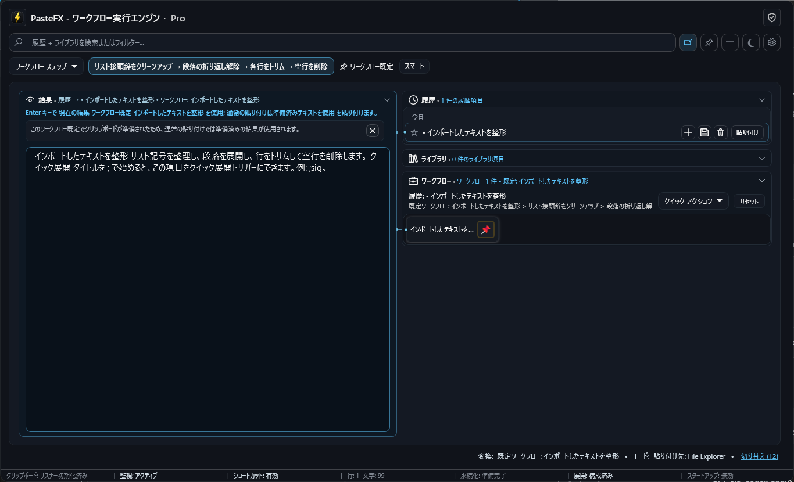The width and height of the screenshot is (794, 482).
Task: Click the eye icon in 結果 header
Action: tap(31, 100)
